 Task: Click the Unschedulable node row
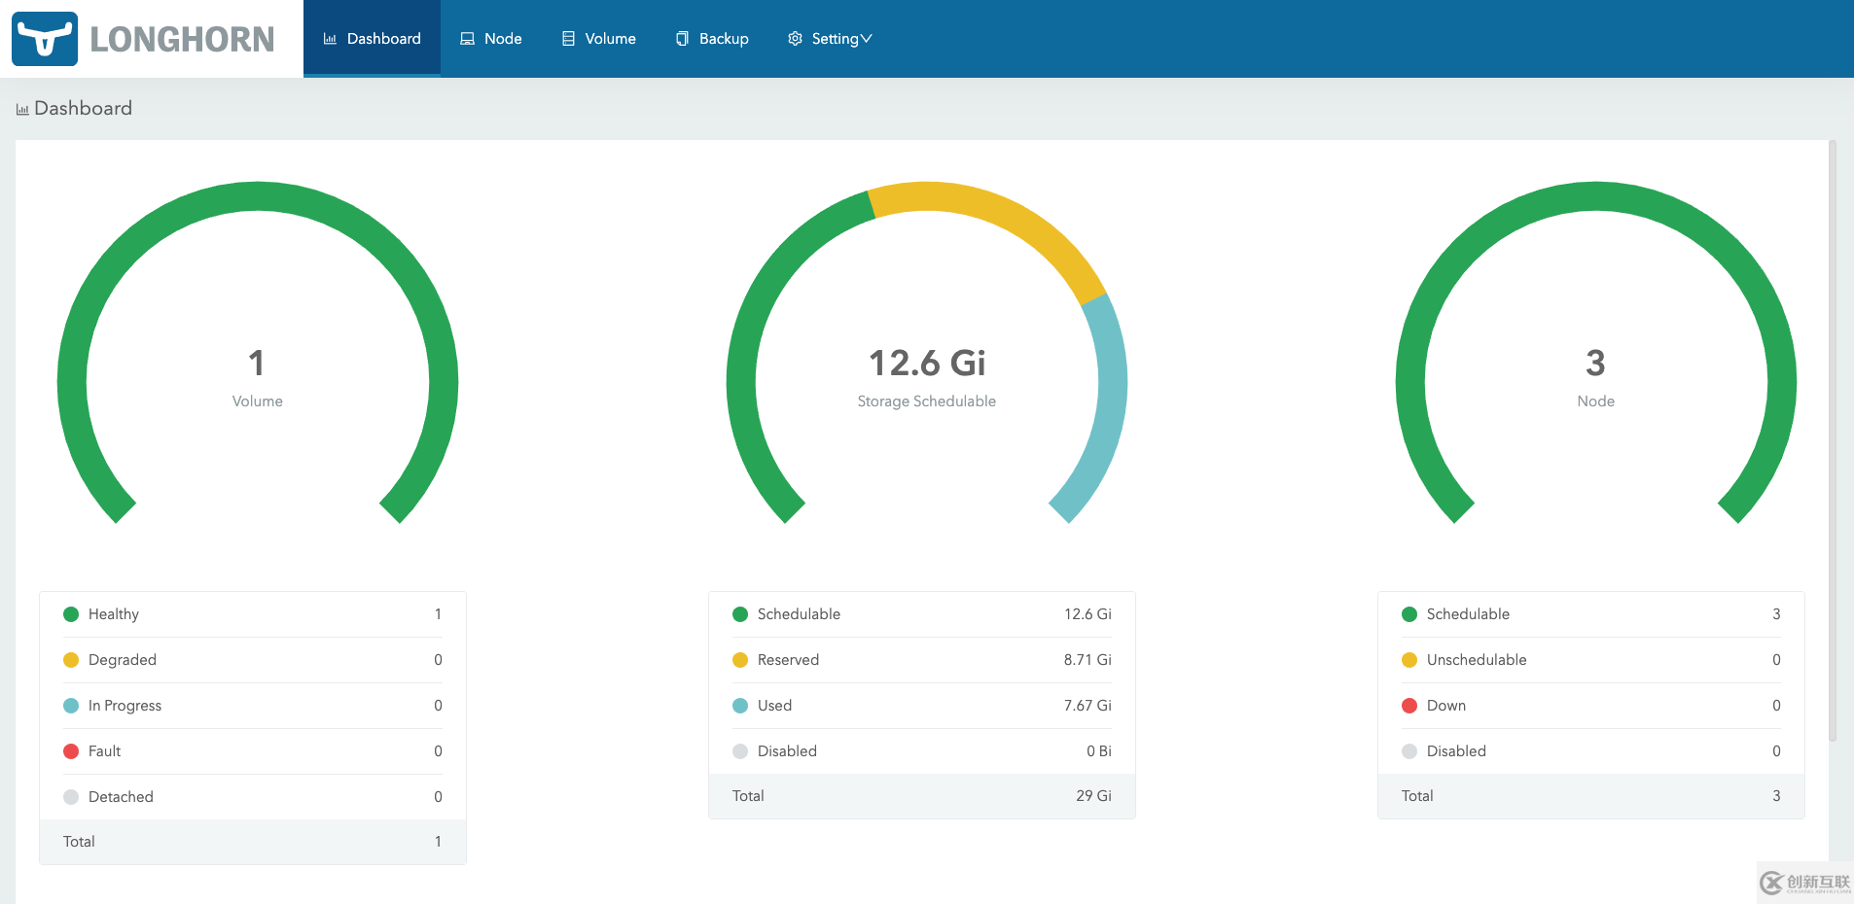tap(1590, 660)
